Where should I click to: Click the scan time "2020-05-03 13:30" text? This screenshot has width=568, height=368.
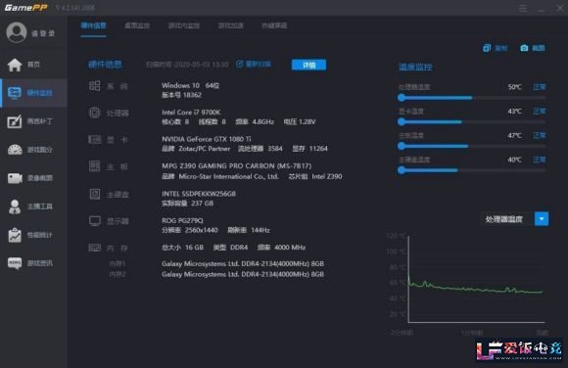[x=201, y=65]
